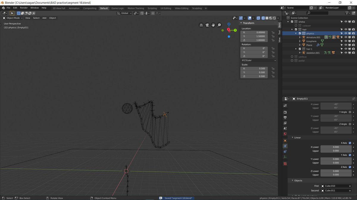Open the Physics properties tab icon
This screenshot has width=357, height=200.
[285, 146]
